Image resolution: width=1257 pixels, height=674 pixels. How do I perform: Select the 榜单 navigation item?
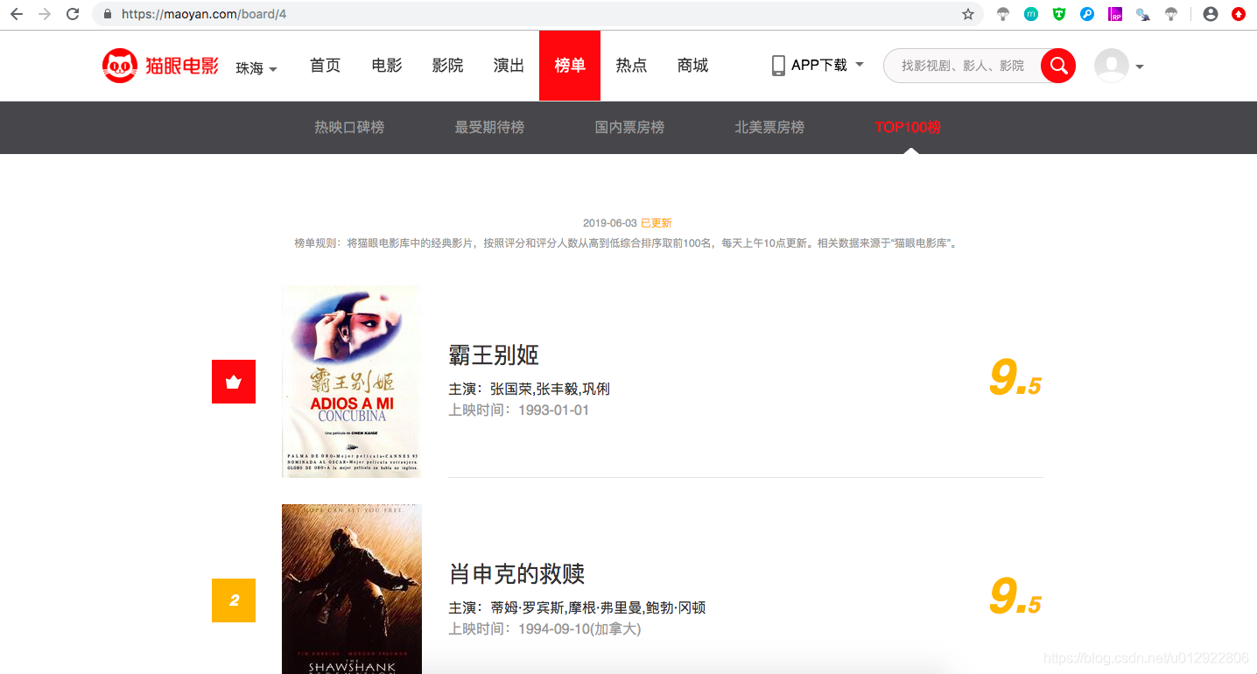tap(570, 66)
